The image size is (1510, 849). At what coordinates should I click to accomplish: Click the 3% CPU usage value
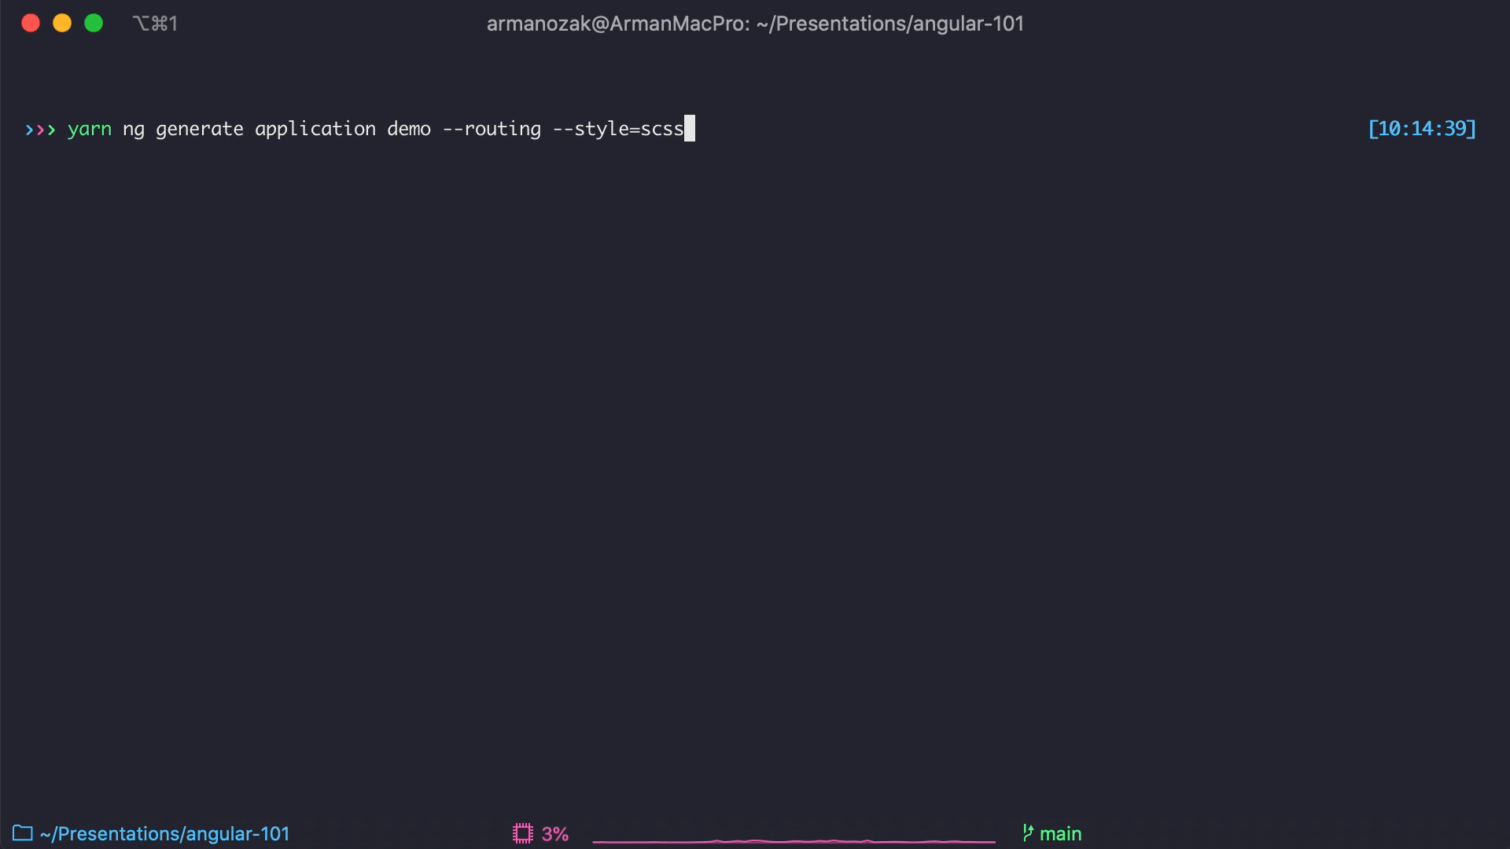click(x=555, y=833)
